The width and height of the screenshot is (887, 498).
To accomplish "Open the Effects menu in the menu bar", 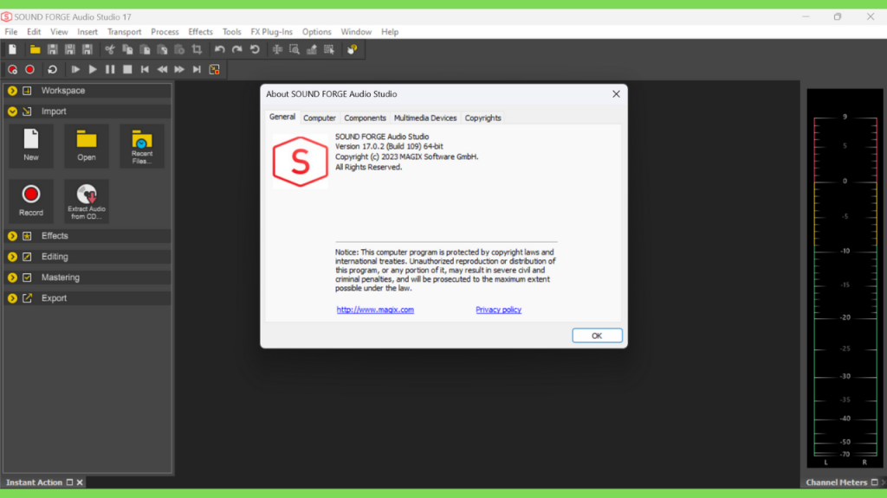I will [x=200, y=32].
